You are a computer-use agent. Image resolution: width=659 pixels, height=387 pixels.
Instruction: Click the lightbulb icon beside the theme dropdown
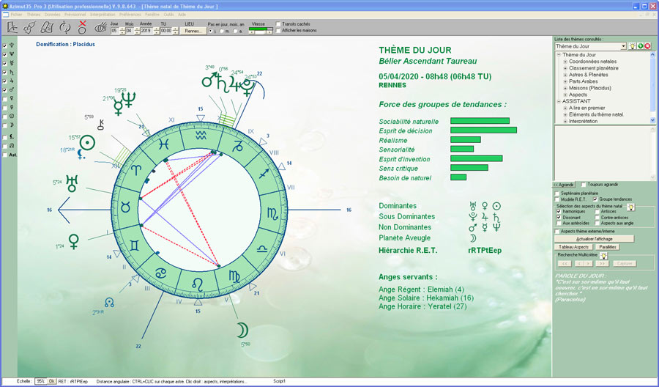click(x=631, y=46)
